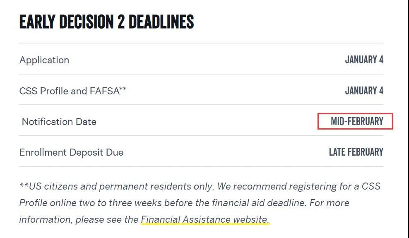Click the highlighted Mid-February date
409x238 pixels.
(356, 122)
